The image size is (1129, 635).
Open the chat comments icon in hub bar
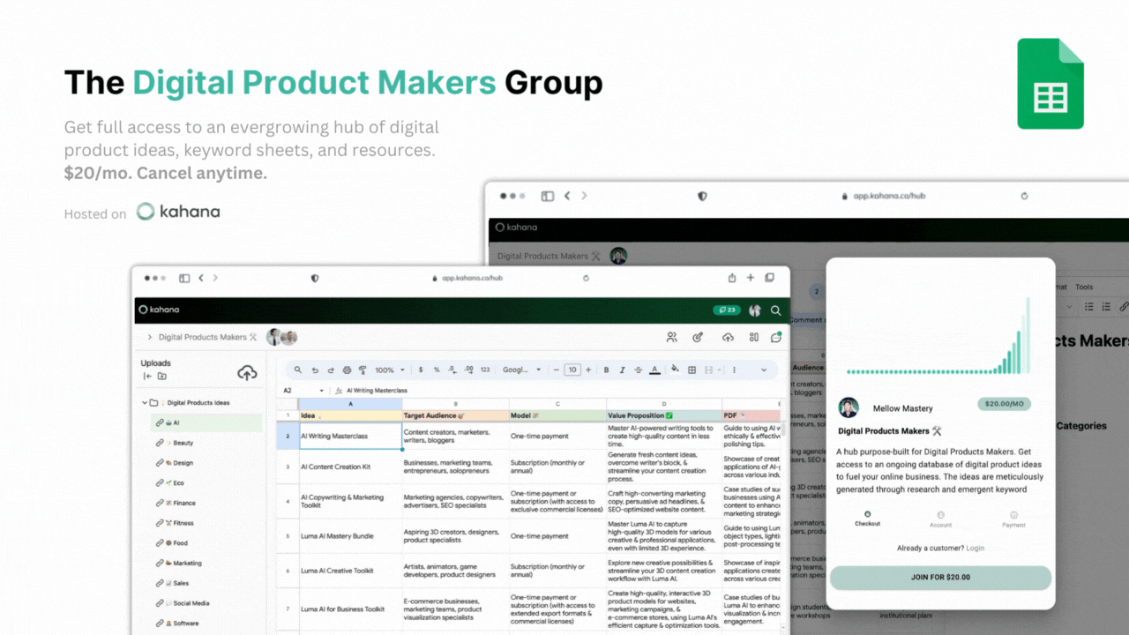pyautogui.click(x=776, y=337)
